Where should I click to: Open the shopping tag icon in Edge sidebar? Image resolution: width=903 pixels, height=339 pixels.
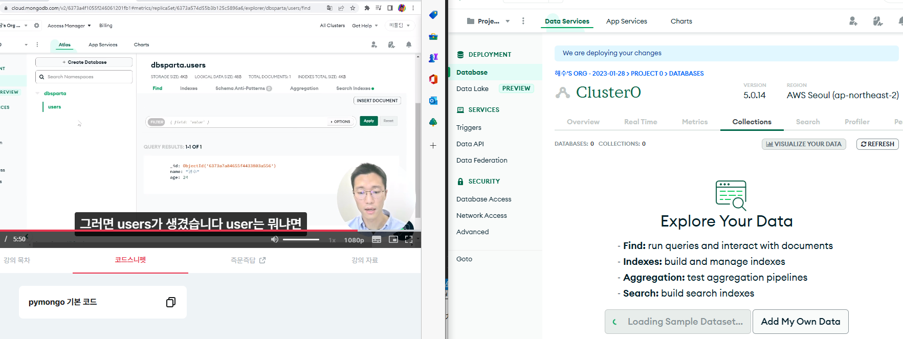[433, 15]
